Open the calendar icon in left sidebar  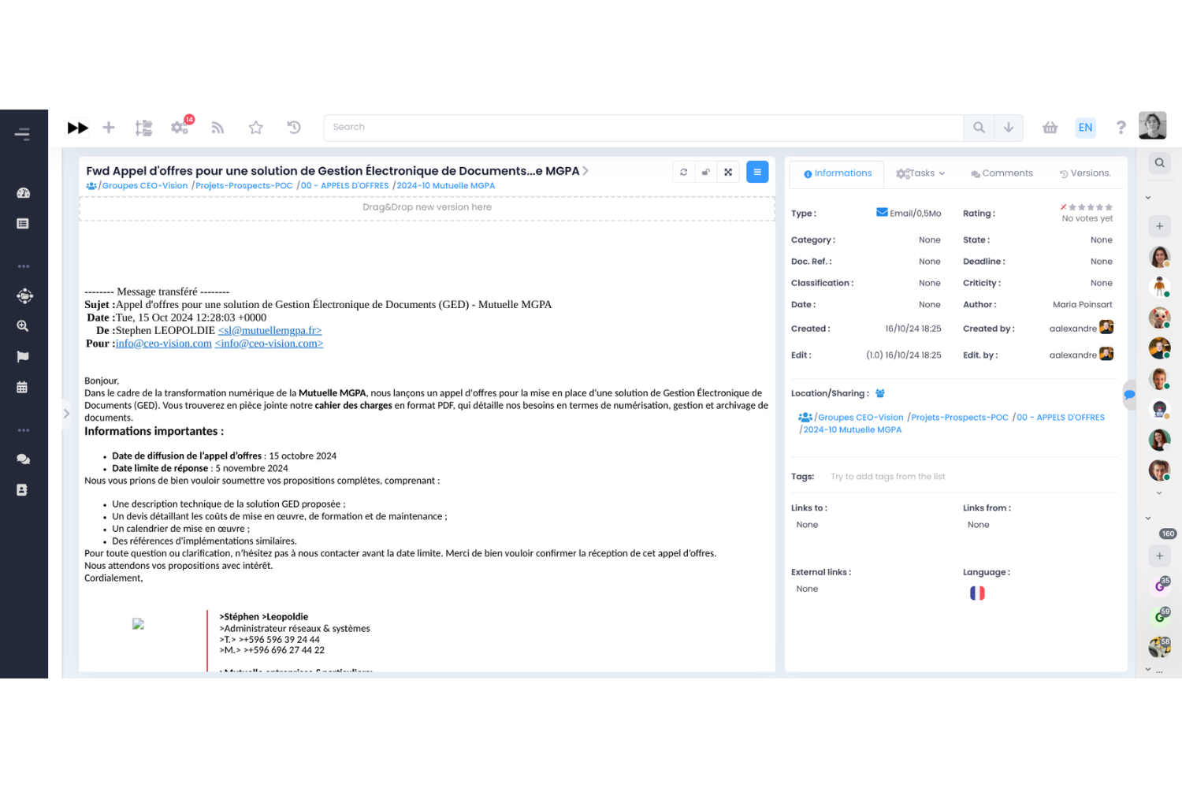(x=23, y=387)
